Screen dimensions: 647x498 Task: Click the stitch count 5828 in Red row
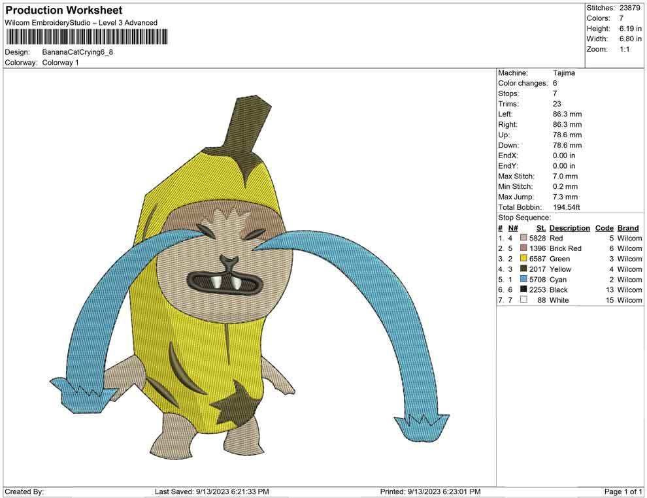(537, 238)
